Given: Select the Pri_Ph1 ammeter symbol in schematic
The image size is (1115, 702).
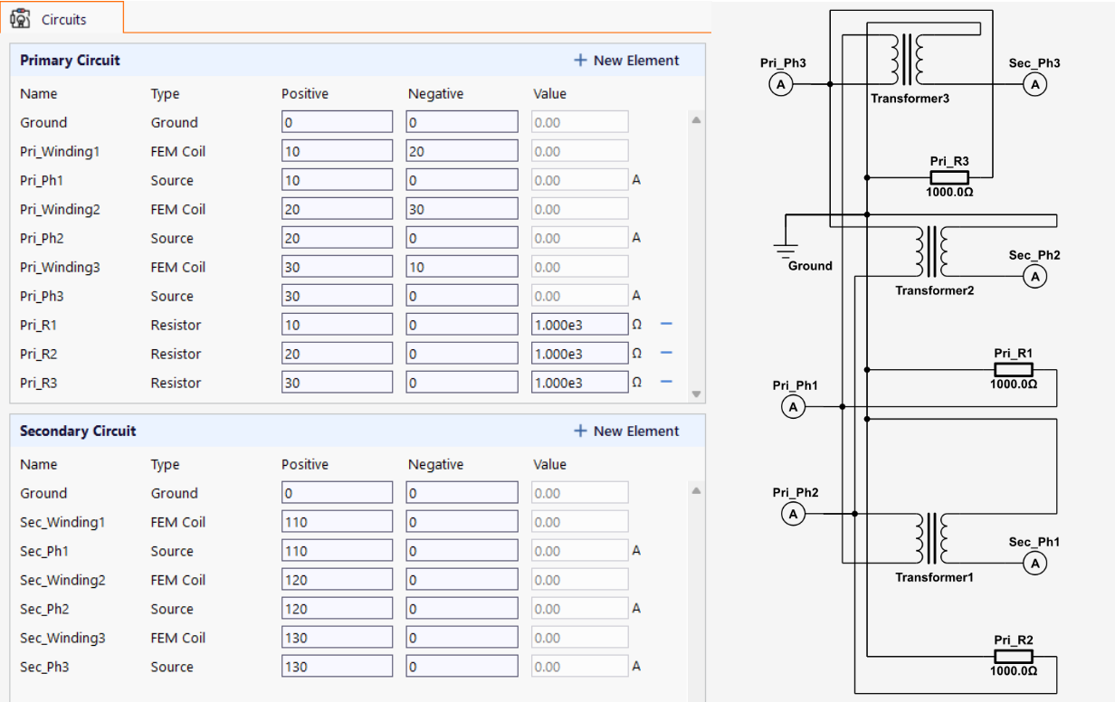Looking at the screenshot, I should [x=793, y=407].
